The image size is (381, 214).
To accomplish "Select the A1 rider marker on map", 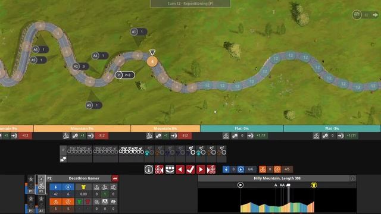I will (138, 32).
